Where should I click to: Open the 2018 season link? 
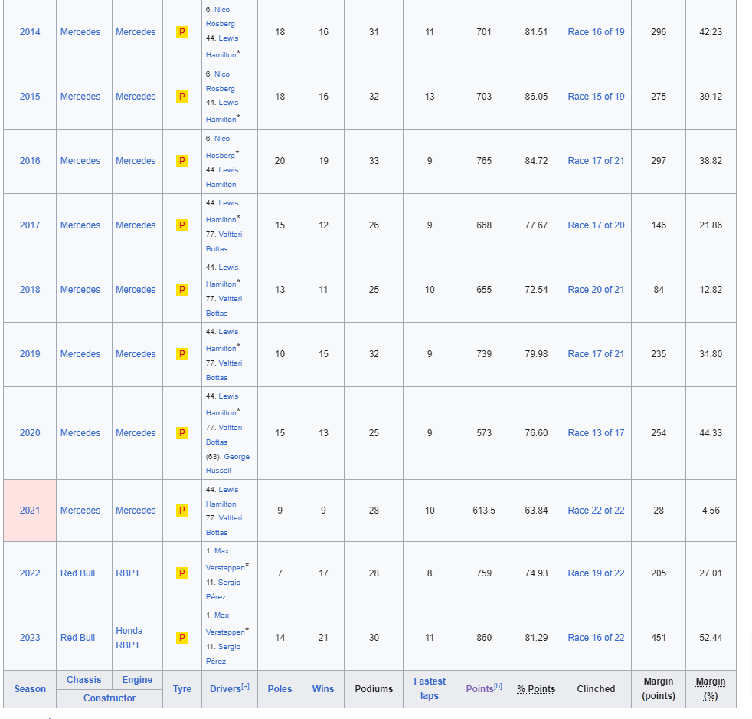30,290
